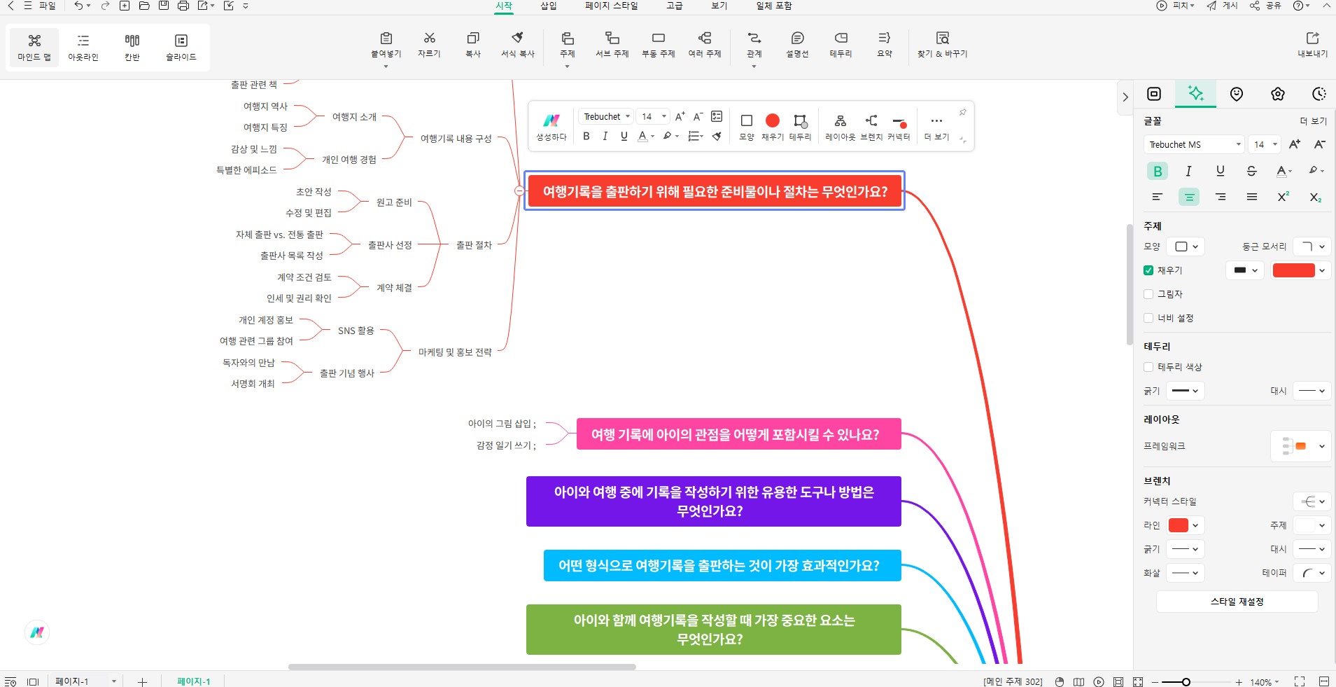The width and height of the screenshot is (1336, 687).
Task: Enable the 테두리 색상 border color checkbox
Action: pyautogui.click(x=1148, y=367)
